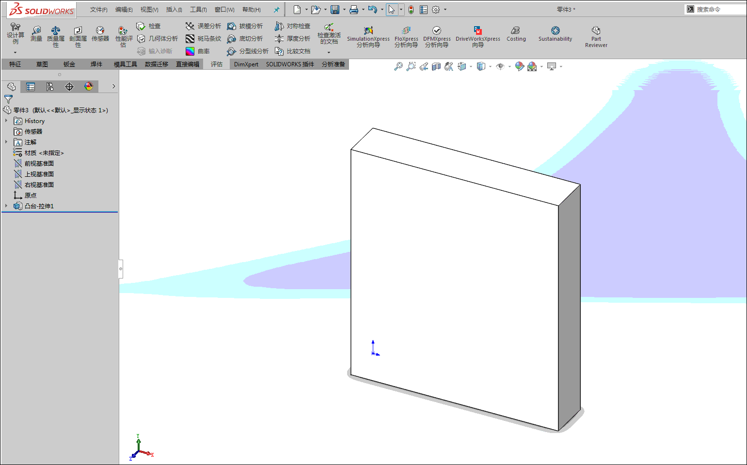
Task: Launch 性能评估 performance evaluation
Action: tap(124, 37)
